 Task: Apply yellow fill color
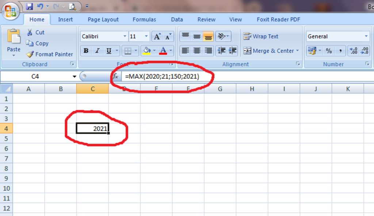(x=146, y=51)
